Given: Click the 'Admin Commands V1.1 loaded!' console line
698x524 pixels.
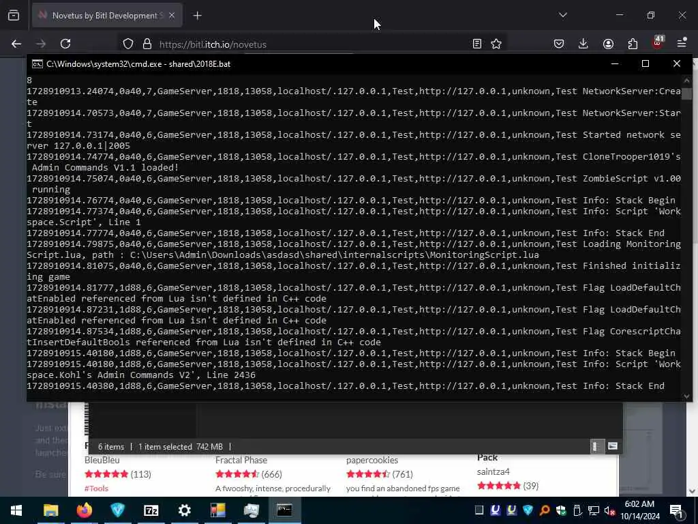Looking at the screenshot, I should [x=104, y=168].
